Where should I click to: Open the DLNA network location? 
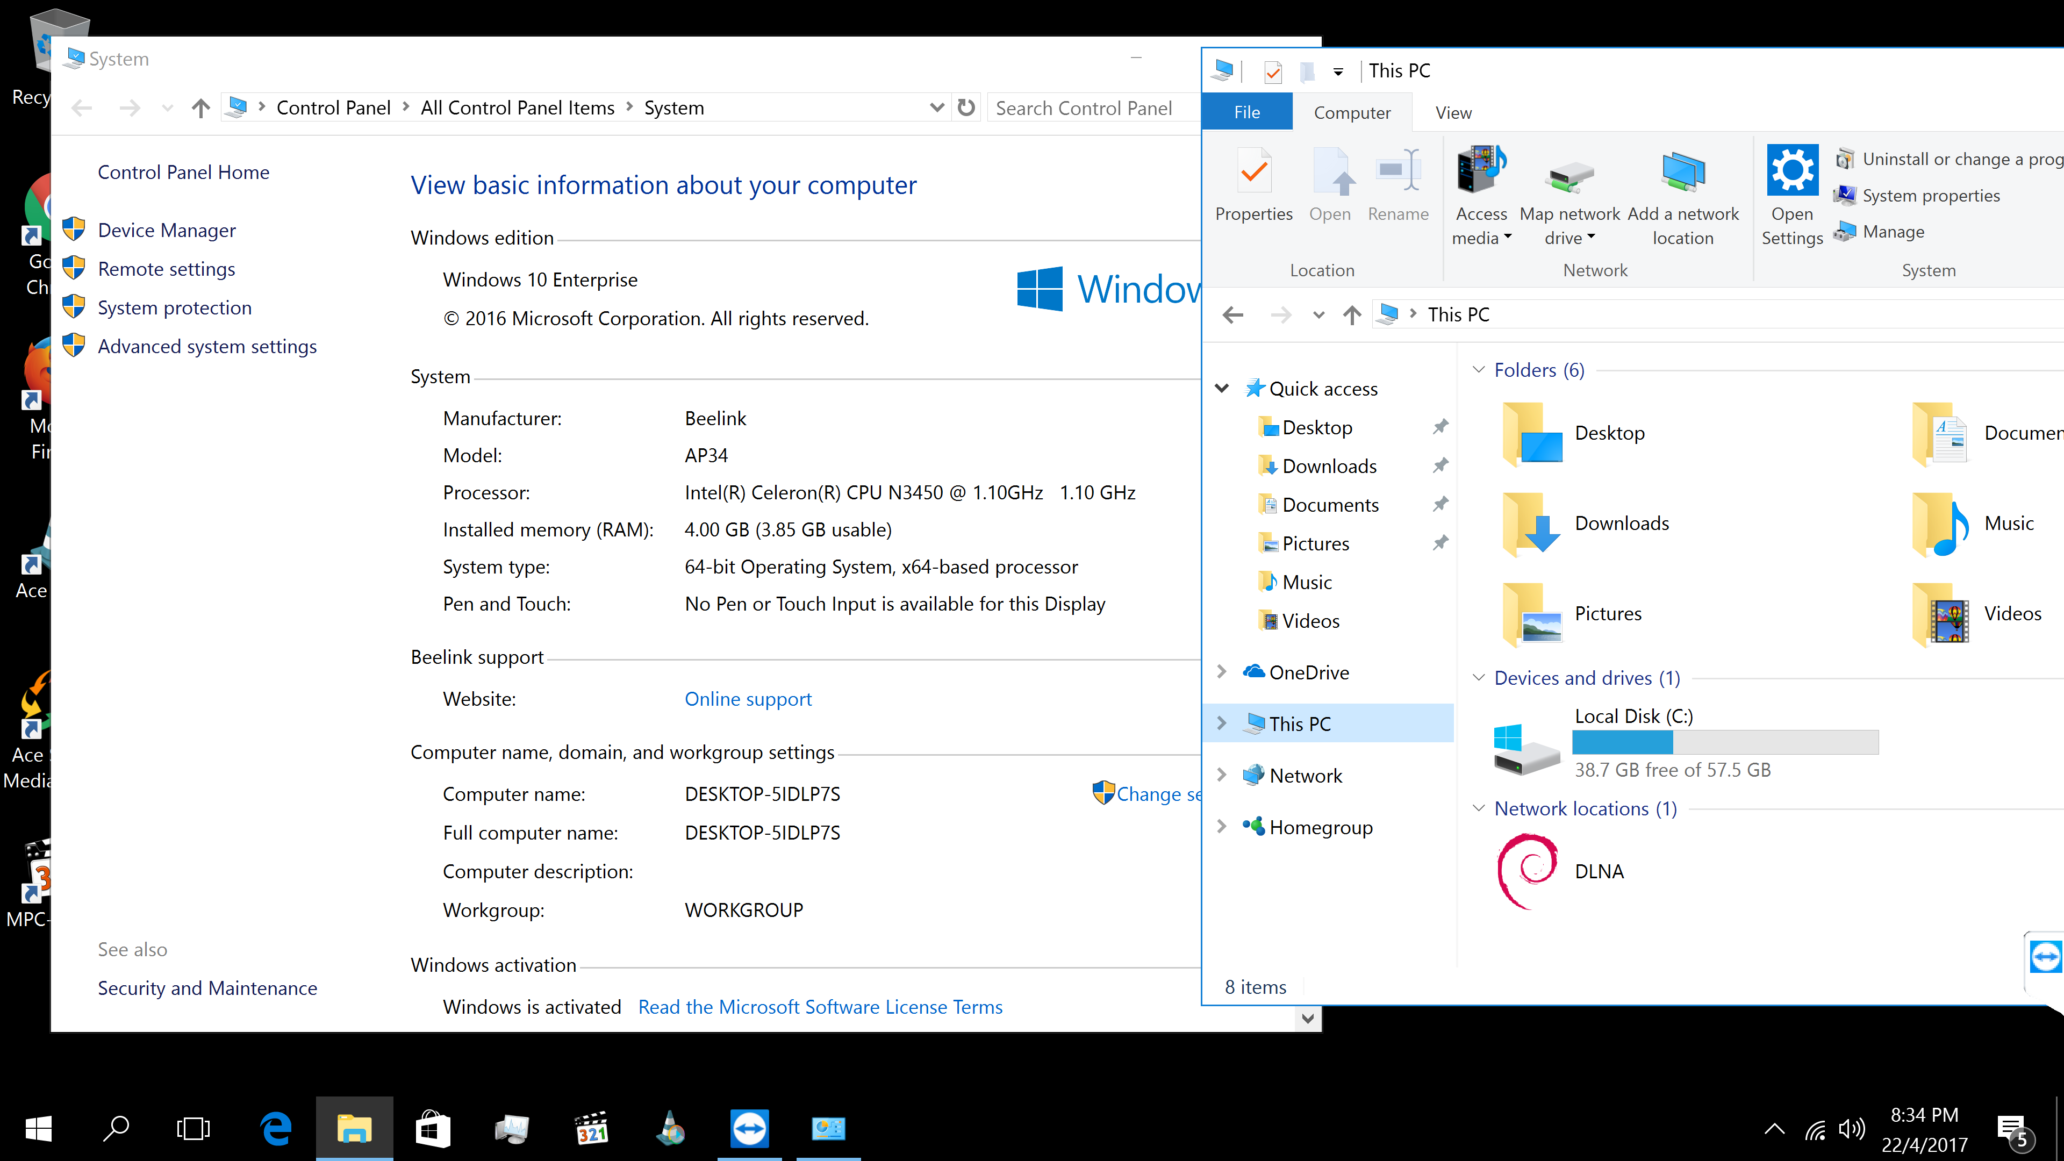click(x=1561, y=871)
